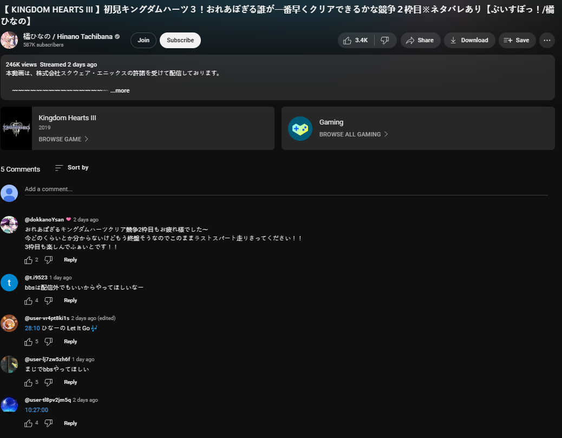The width and height of the screenshot is (562, 438).
Task: Save video to playlist
Action: [517, 40]
